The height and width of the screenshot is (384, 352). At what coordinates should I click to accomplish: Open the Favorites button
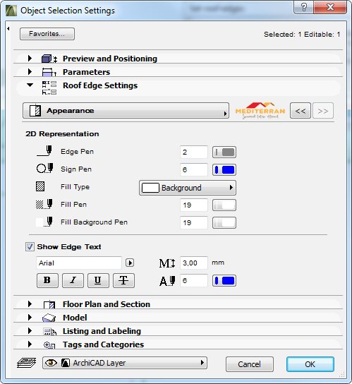point(47,34)
